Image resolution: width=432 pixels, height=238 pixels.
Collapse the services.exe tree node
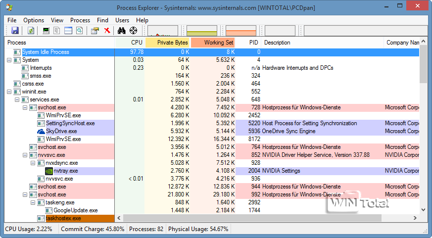click(17, 99)
